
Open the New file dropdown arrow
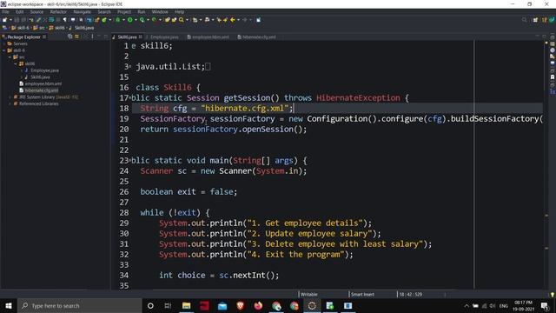click(10, 20)
